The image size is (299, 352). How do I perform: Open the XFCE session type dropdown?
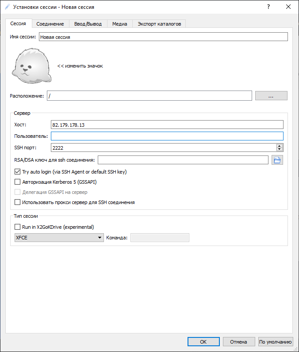coord(58,238)
